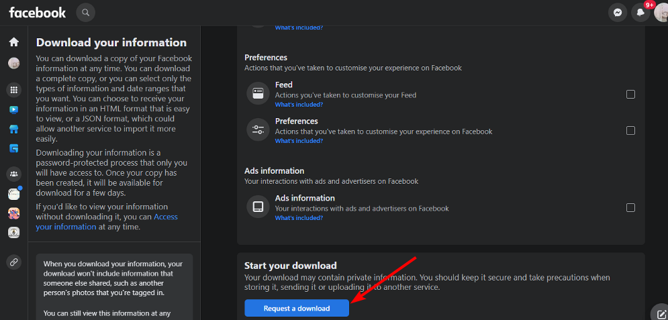668x320 pixels.
Task: Tick the Ads information checkbox
Action: coord(630,208)
